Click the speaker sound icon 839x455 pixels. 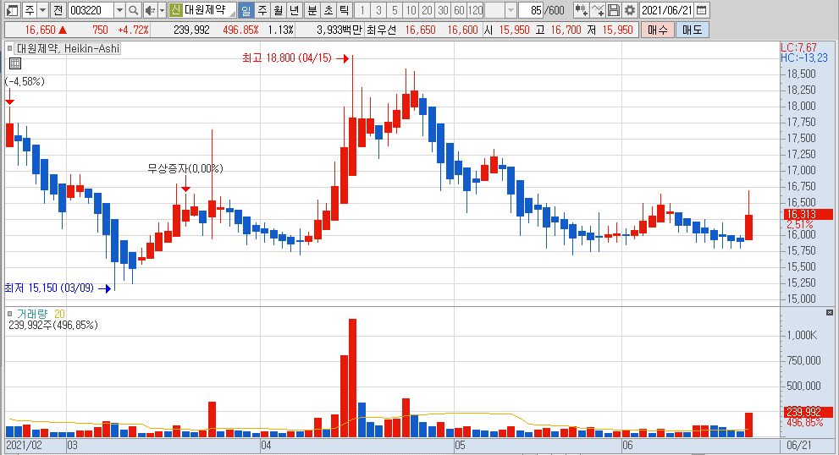click(149, 9)
